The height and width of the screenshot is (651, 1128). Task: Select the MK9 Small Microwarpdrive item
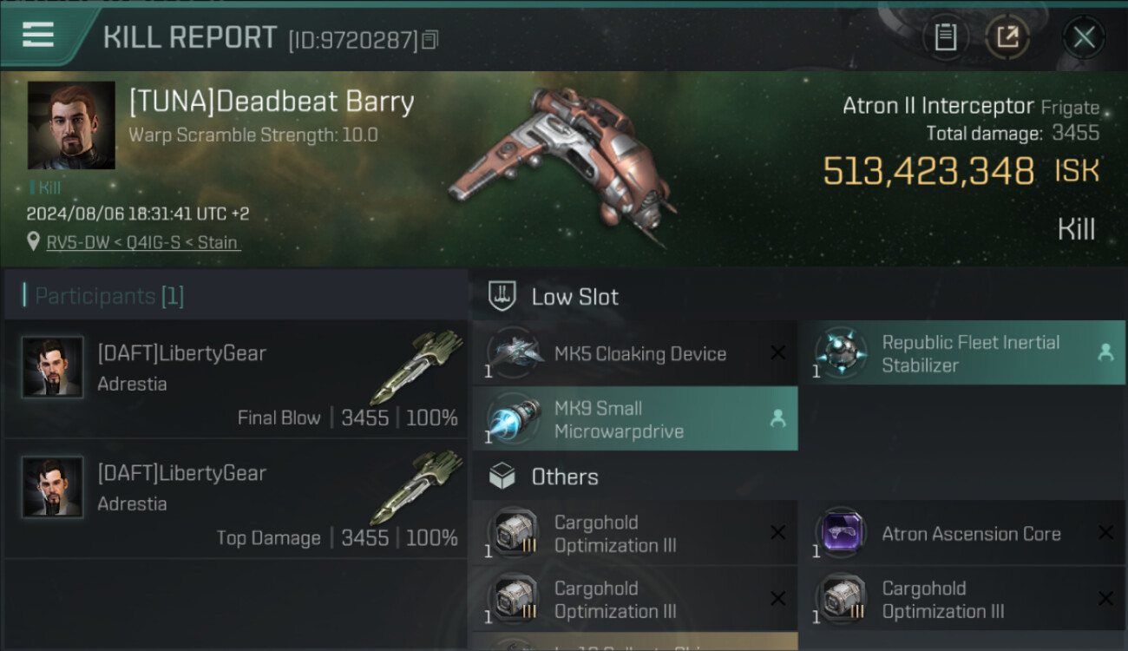click(635, 419)
